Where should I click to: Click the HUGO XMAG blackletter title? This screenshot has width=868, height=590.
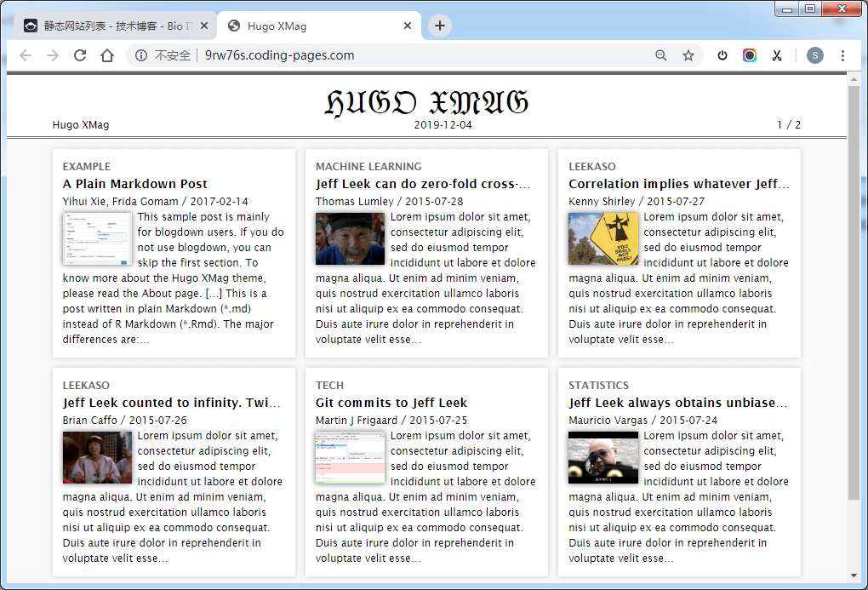click(x=426, y=103)
